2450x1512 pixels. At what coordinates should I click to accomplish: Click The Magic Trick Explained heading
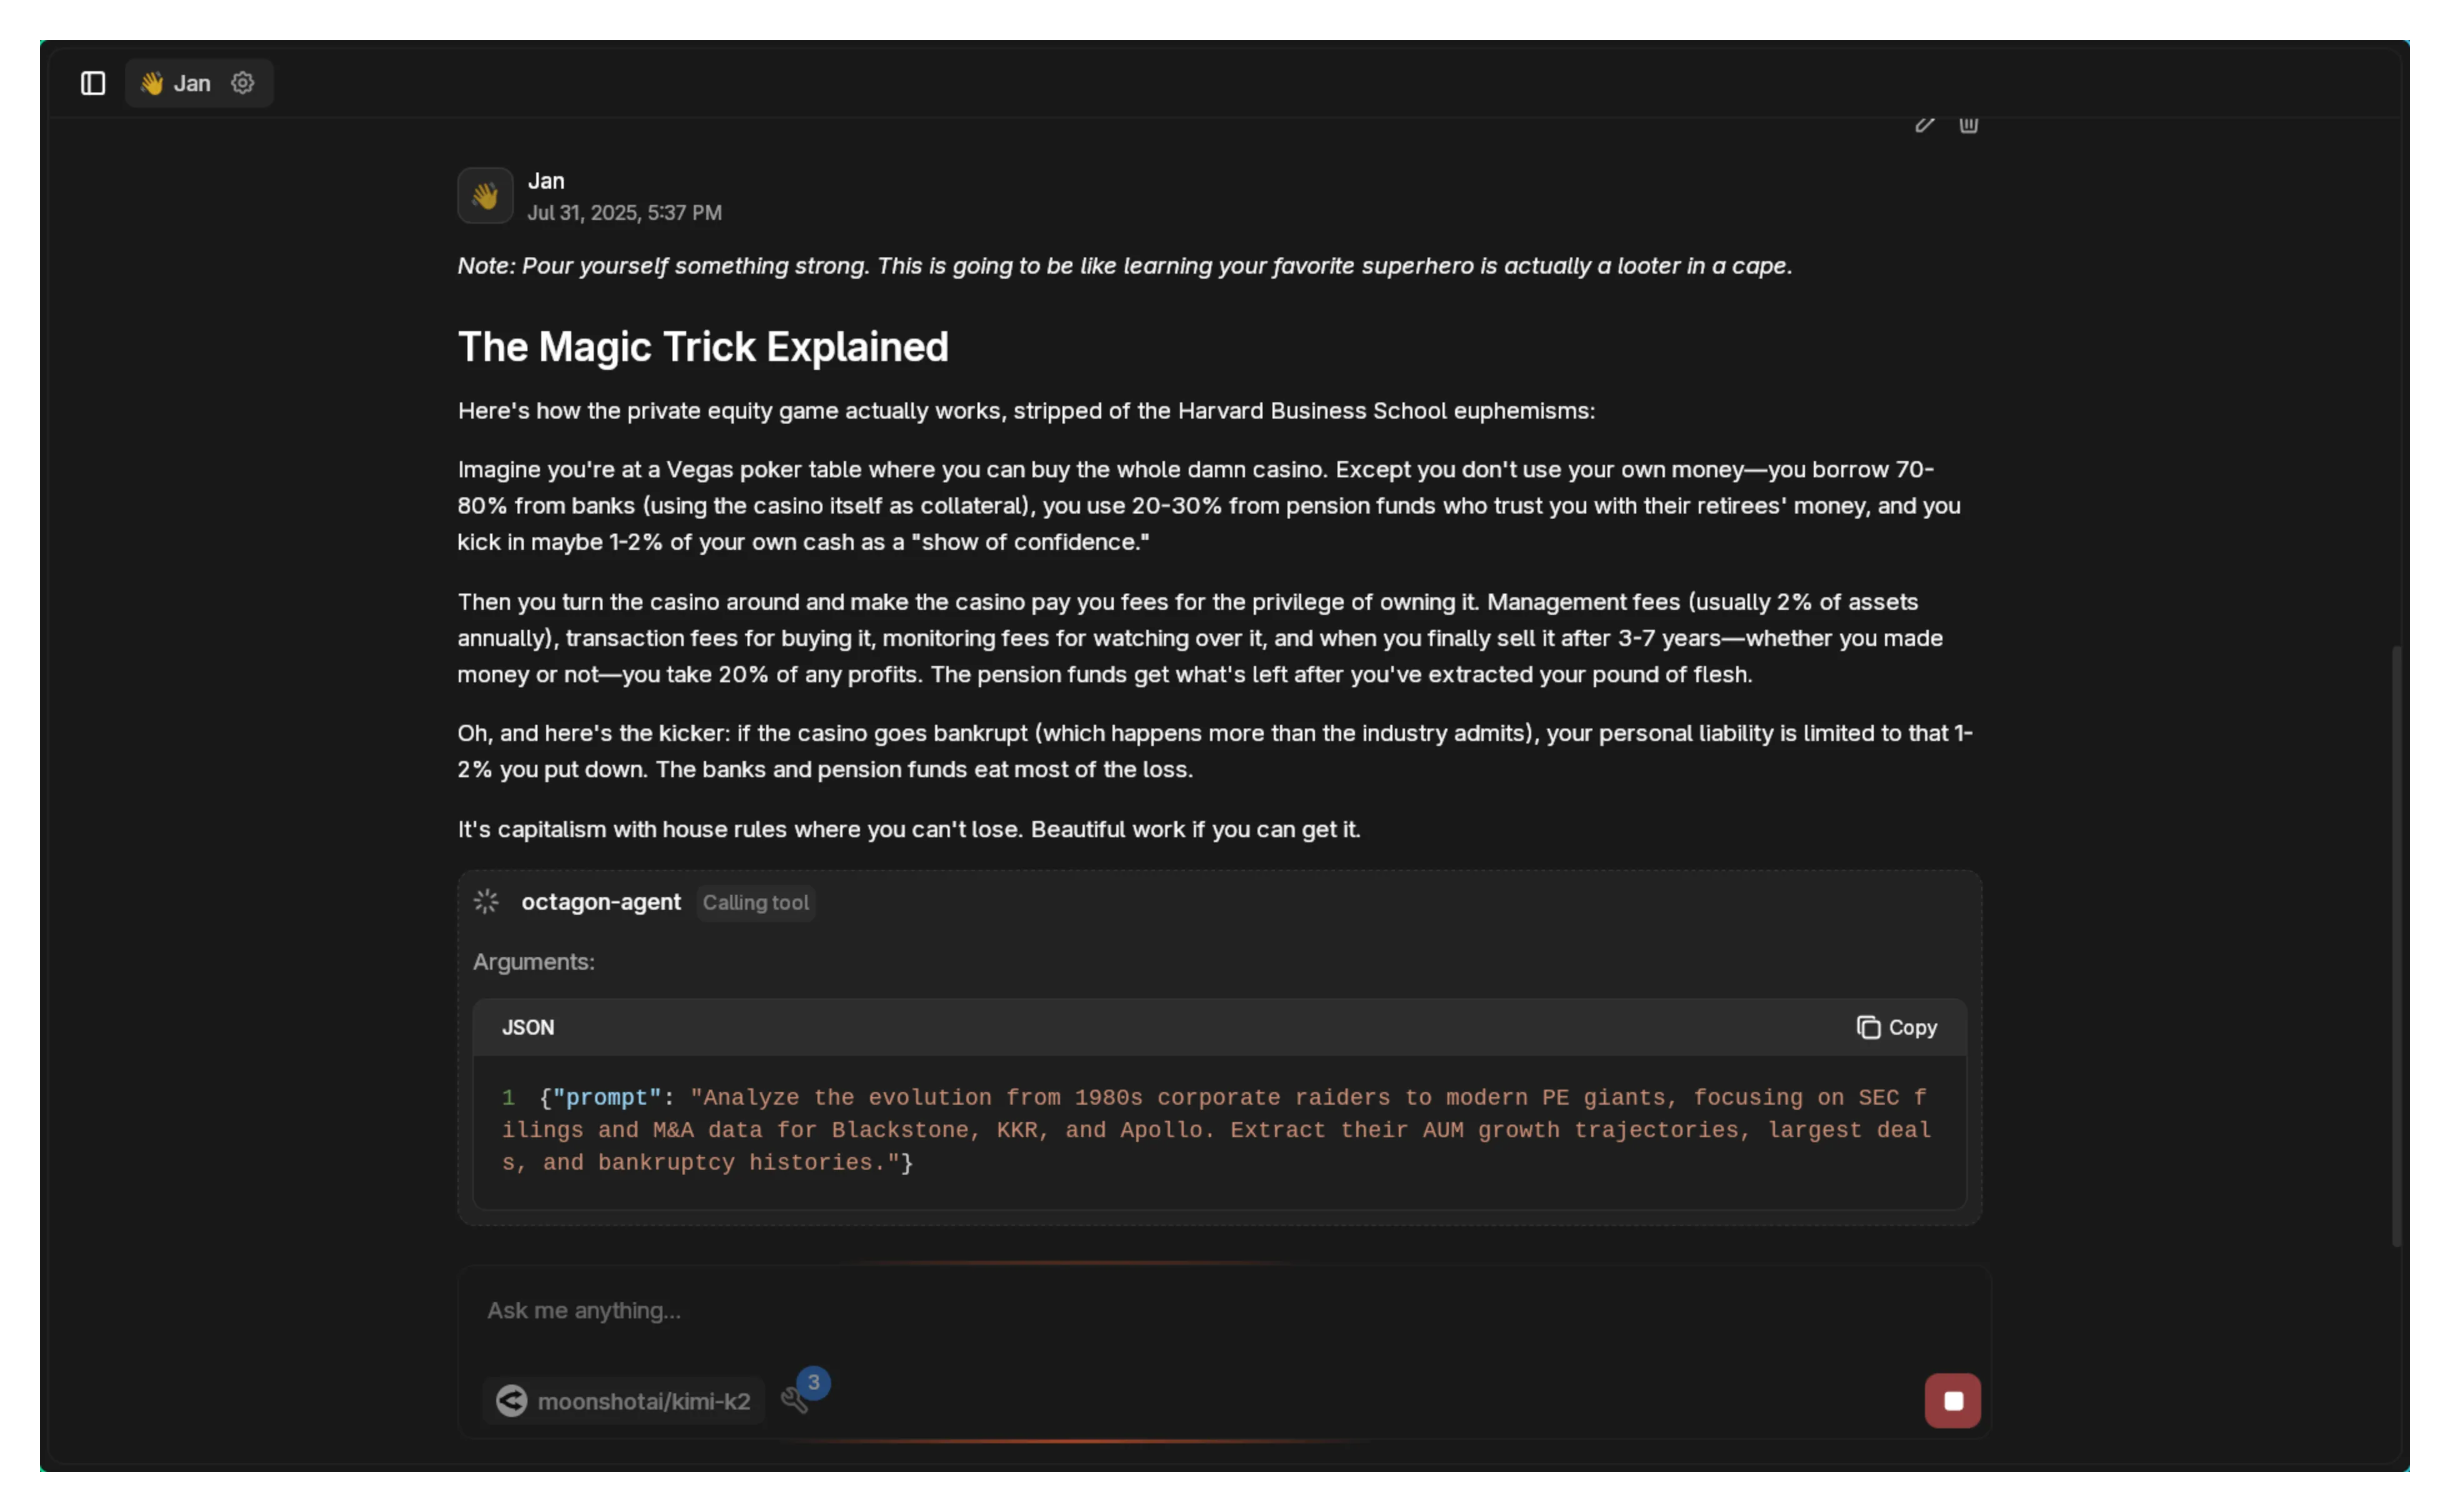pos(703,347)
